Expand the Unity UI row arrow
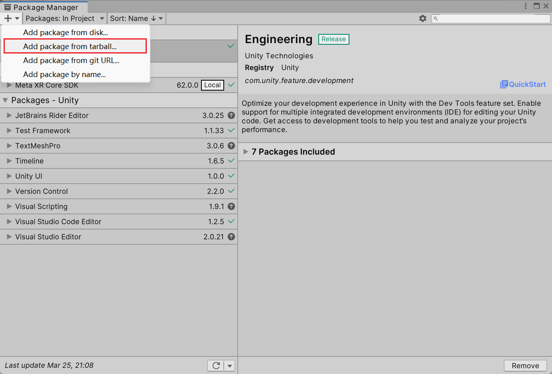 [x=9, y=176]
